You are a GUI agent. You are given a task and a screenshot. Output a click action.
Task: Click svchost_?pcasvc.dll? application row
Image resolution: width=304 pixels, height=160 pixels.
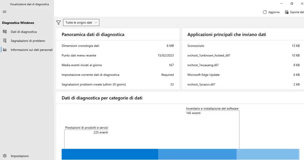[243, 85]
